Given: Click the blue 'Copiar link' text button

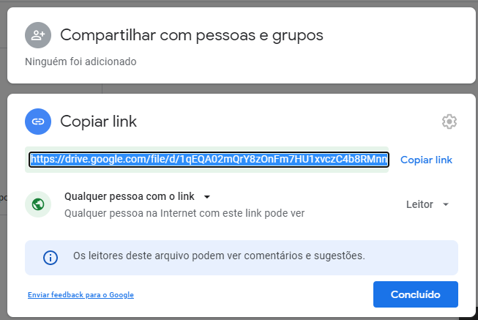Looking at the screenshot, I should tap(426, 160).
